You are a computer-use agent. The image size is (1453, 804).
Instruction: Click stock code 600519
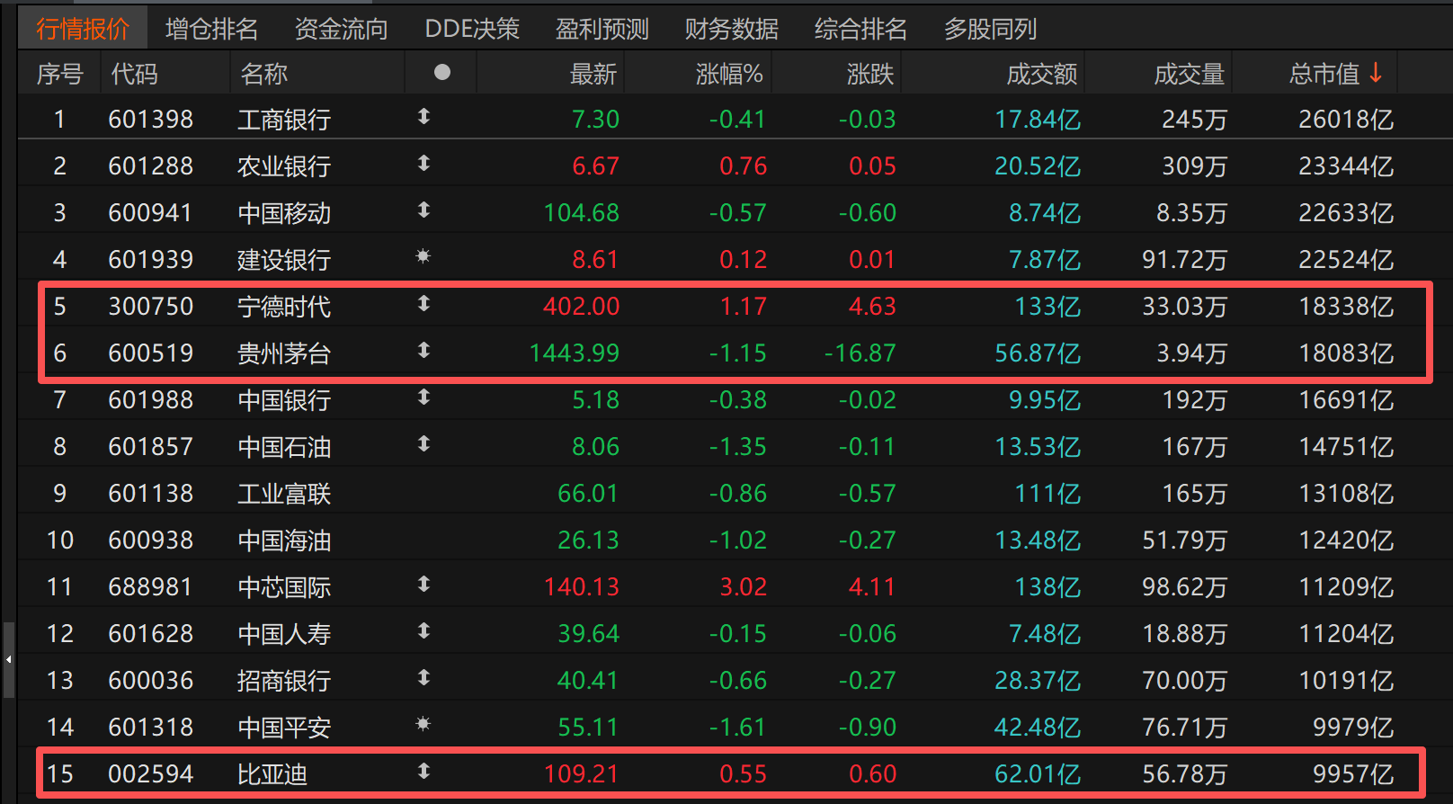click(151, 353)
